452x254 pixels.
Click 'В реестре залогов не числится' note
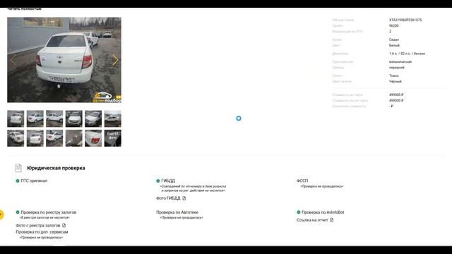pos(44,218)
